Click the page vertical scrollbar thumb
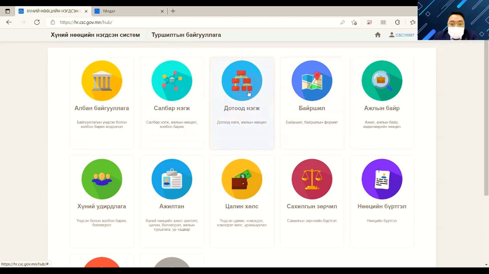The height and width of the screenshot is (274, 489). coord(486,118)
